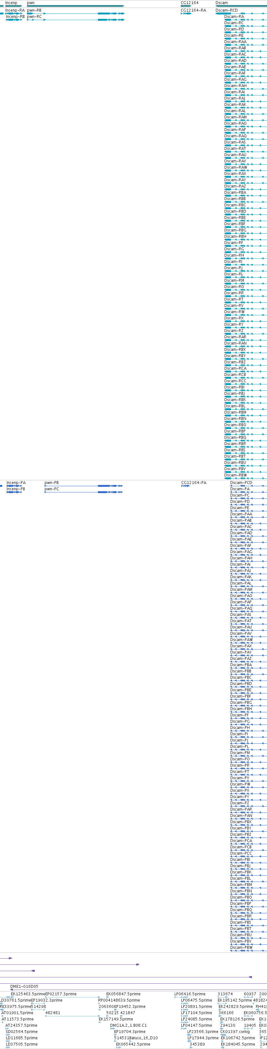
Task: Select protein Dscam-PCC
Action: [241, 854]
